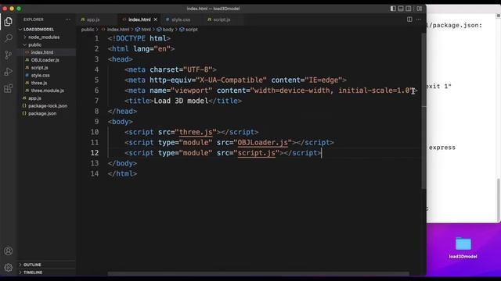This screenshot has height=281, width=501.
Task: Close the index.html tab
Action: click(x=156, y=20)
